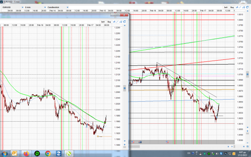251x157 pixels.
Task: Zoom in price scale plus in back window
Action: (x=247, y=131)
